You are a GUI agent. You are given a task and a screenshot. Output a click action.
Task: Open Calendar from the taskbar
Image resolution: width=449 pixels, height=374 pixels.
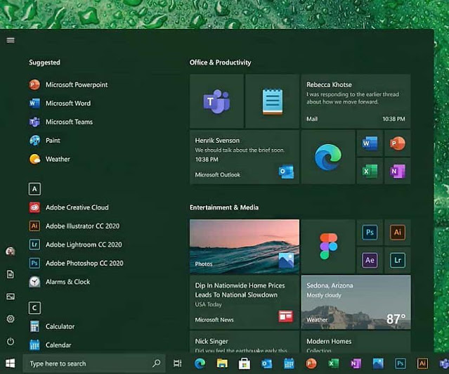click(289, 363)
